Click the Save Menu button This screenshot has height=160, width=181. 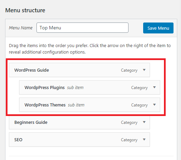(158, 28)
